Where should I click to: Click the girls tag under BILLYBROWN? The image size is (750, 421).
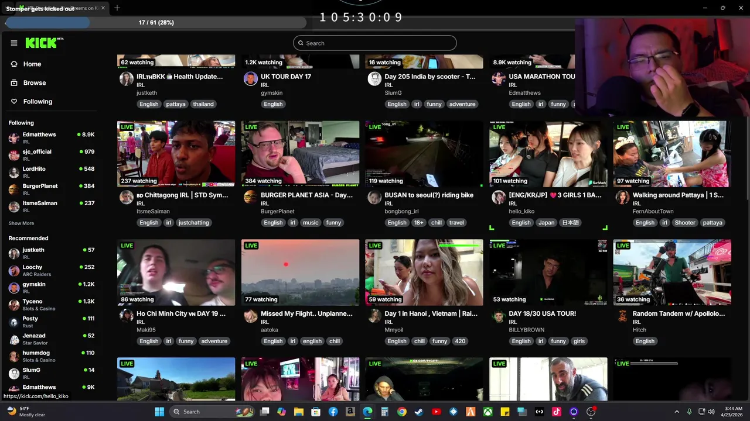point(579,341)
